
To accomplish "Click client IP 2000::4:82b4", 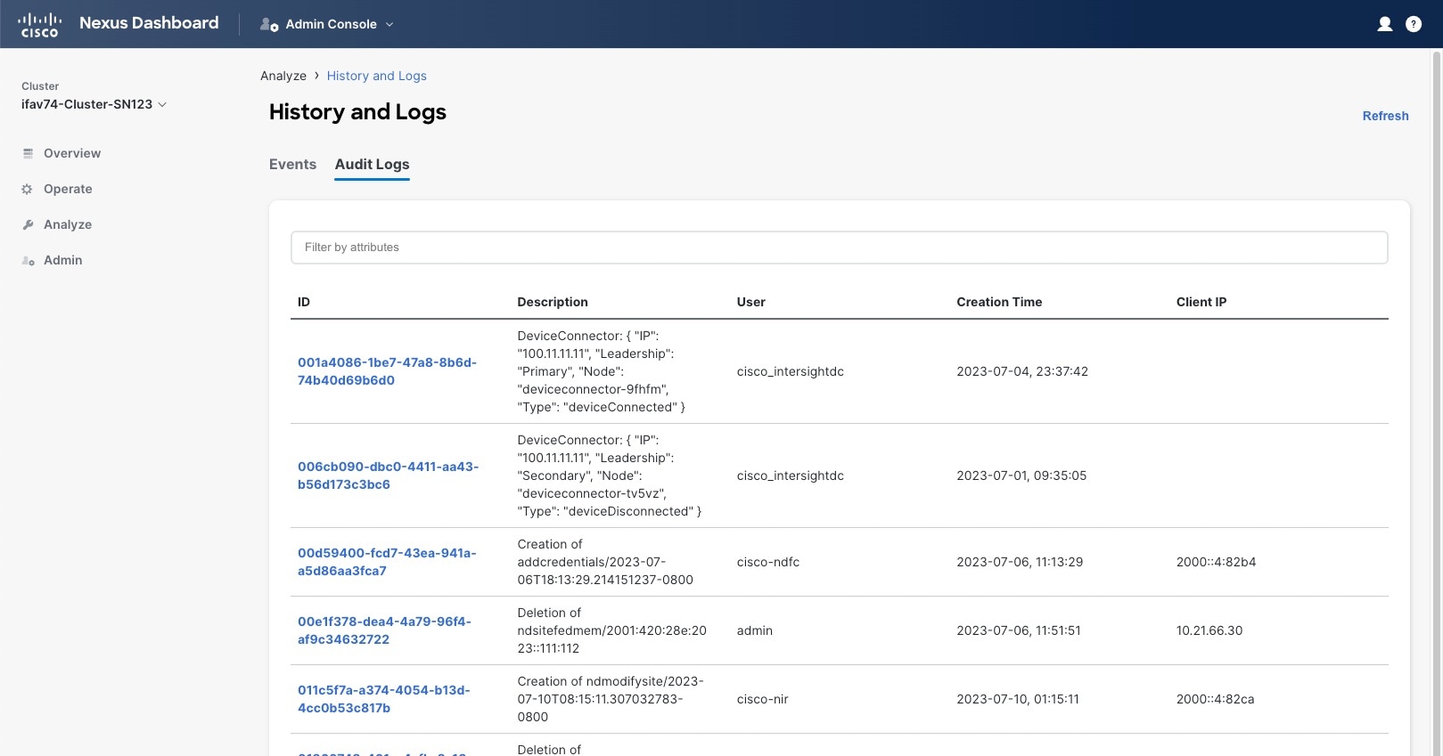I will tap(1216, 562).
